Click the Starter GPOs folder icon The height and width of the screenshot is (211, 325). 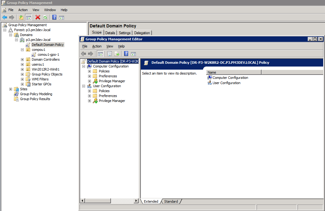pyautogui.click(x=28, y=84)
